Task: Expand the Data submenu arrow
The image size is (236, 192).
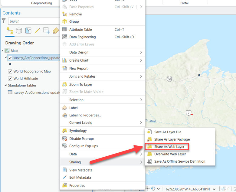Action: click(x=141, y=154)
